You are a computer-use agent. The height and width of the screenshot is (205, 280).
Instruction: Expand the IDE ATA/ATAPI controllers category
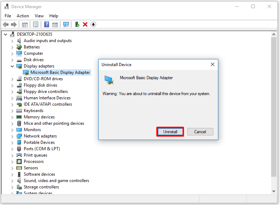point(12,104)
